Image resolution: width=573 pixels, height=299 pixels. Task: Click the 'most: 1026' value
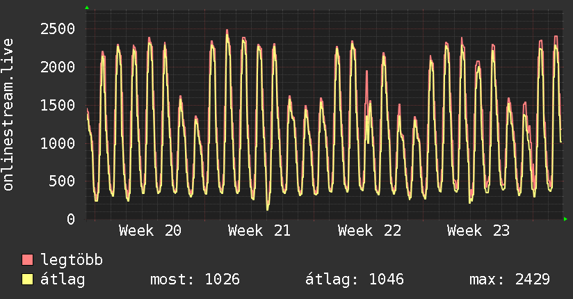195,280
